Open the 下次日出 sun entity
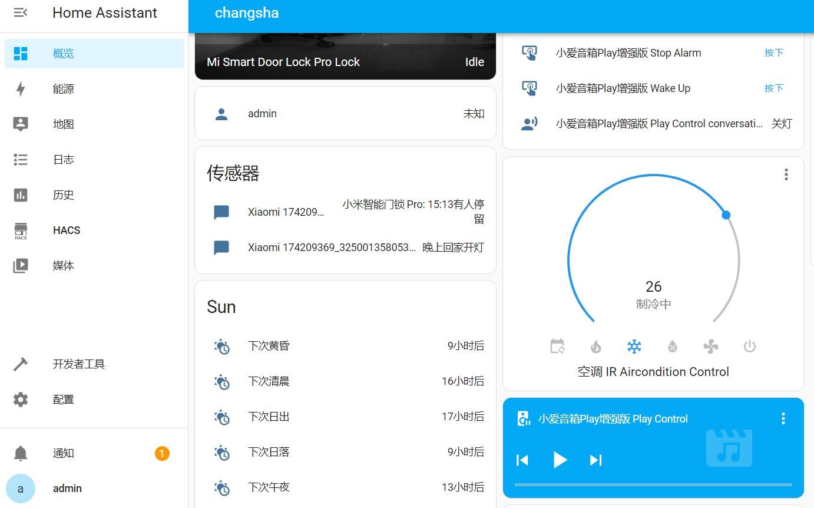Image resolution: width=814 pixels, height=508 pixels. (345, 417)
